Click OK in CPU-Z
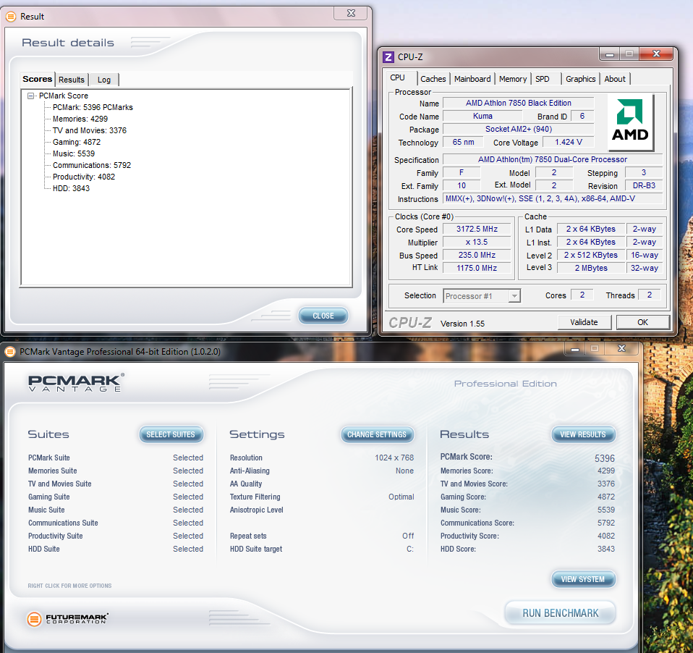 coord(642,322)
